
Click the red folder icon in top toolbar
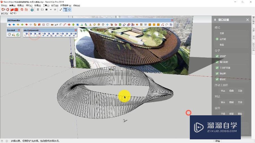click(x=12, y=10)
